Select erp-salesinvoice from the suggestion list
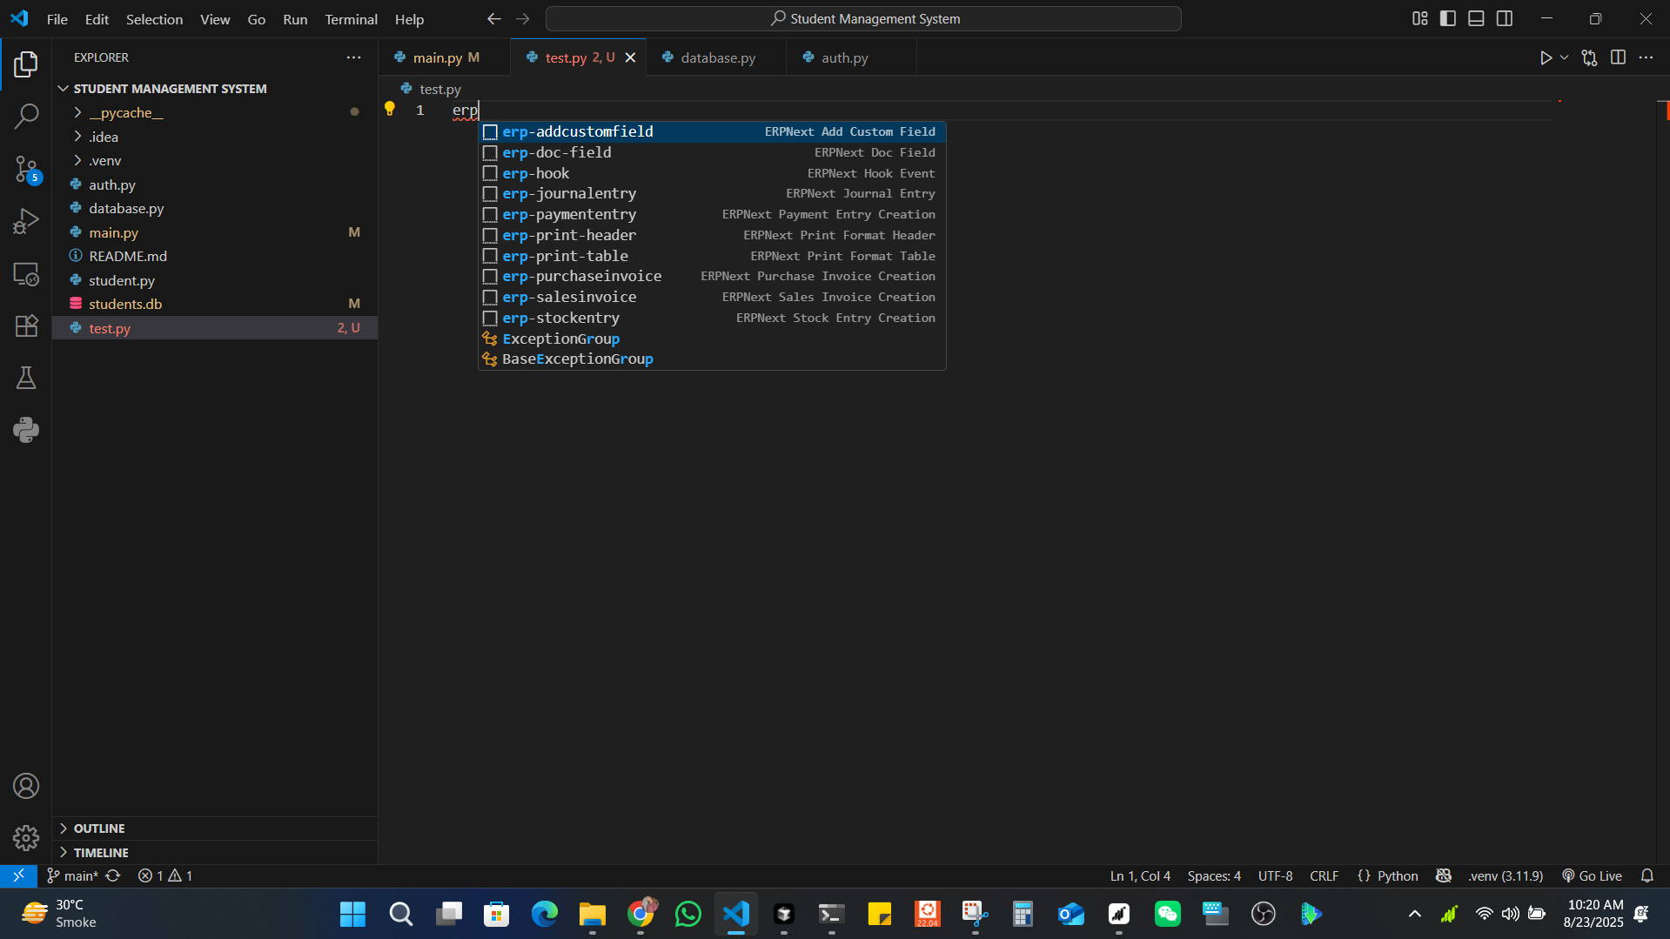The width and height of the screenshot is (1670, 939). [x=569, y=297]
